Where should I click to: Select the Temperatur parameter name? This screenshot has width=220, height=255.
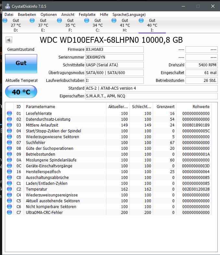tap(37, 189)
